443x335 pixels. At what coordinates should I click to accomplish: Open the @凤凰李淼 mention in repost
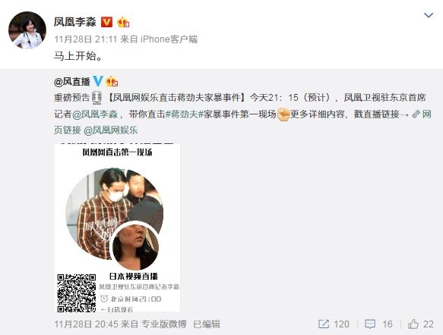point(95,114)
